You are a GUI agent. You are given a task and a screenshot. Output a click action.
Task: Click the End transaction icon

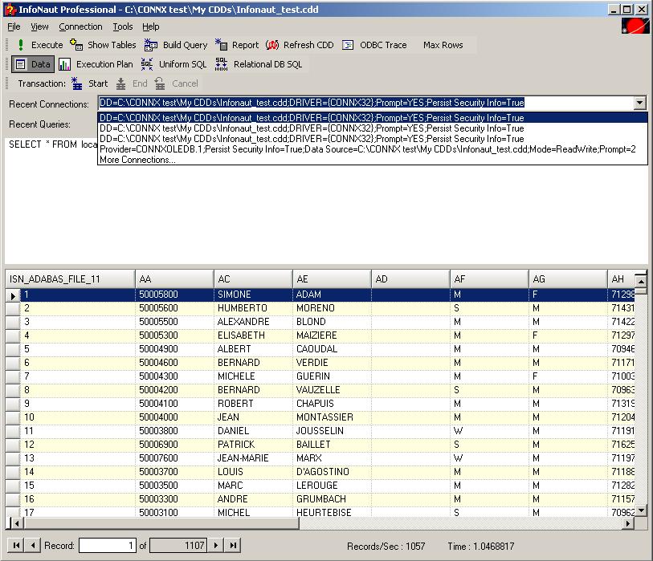[x=120, y=83]
